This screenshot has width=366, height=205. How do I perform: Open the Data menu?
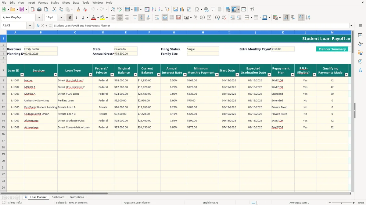(x=76, y=2)
